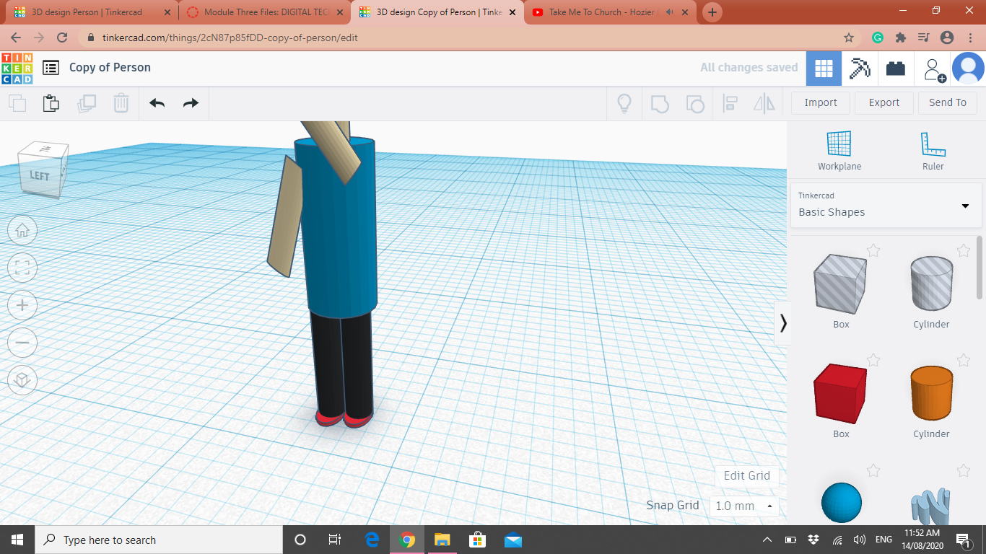Viewport: 986px width, 554px height.
Task: Click the Duplicate and repeat icon
Action: click(x=87, y=103)
